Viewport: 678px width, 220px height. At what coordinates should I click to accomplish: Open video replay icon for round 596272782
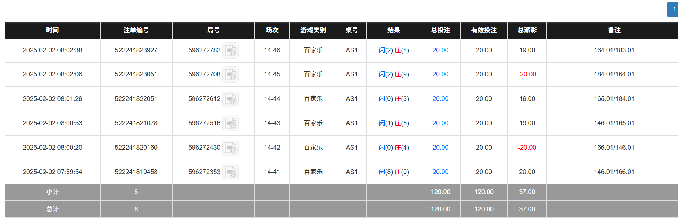(x=231, y=51)
